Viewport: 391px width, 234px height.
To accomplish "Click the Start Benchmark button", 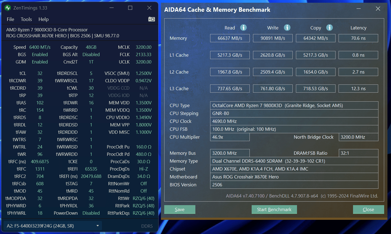I will click(274, 209).
